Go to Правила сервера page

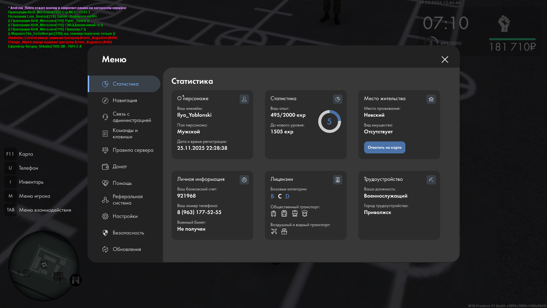pos(132,150)
